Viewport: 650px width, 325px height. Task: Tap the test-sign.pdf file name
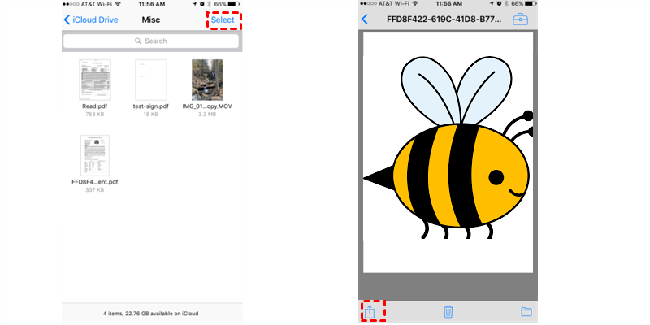click(151, 106)
